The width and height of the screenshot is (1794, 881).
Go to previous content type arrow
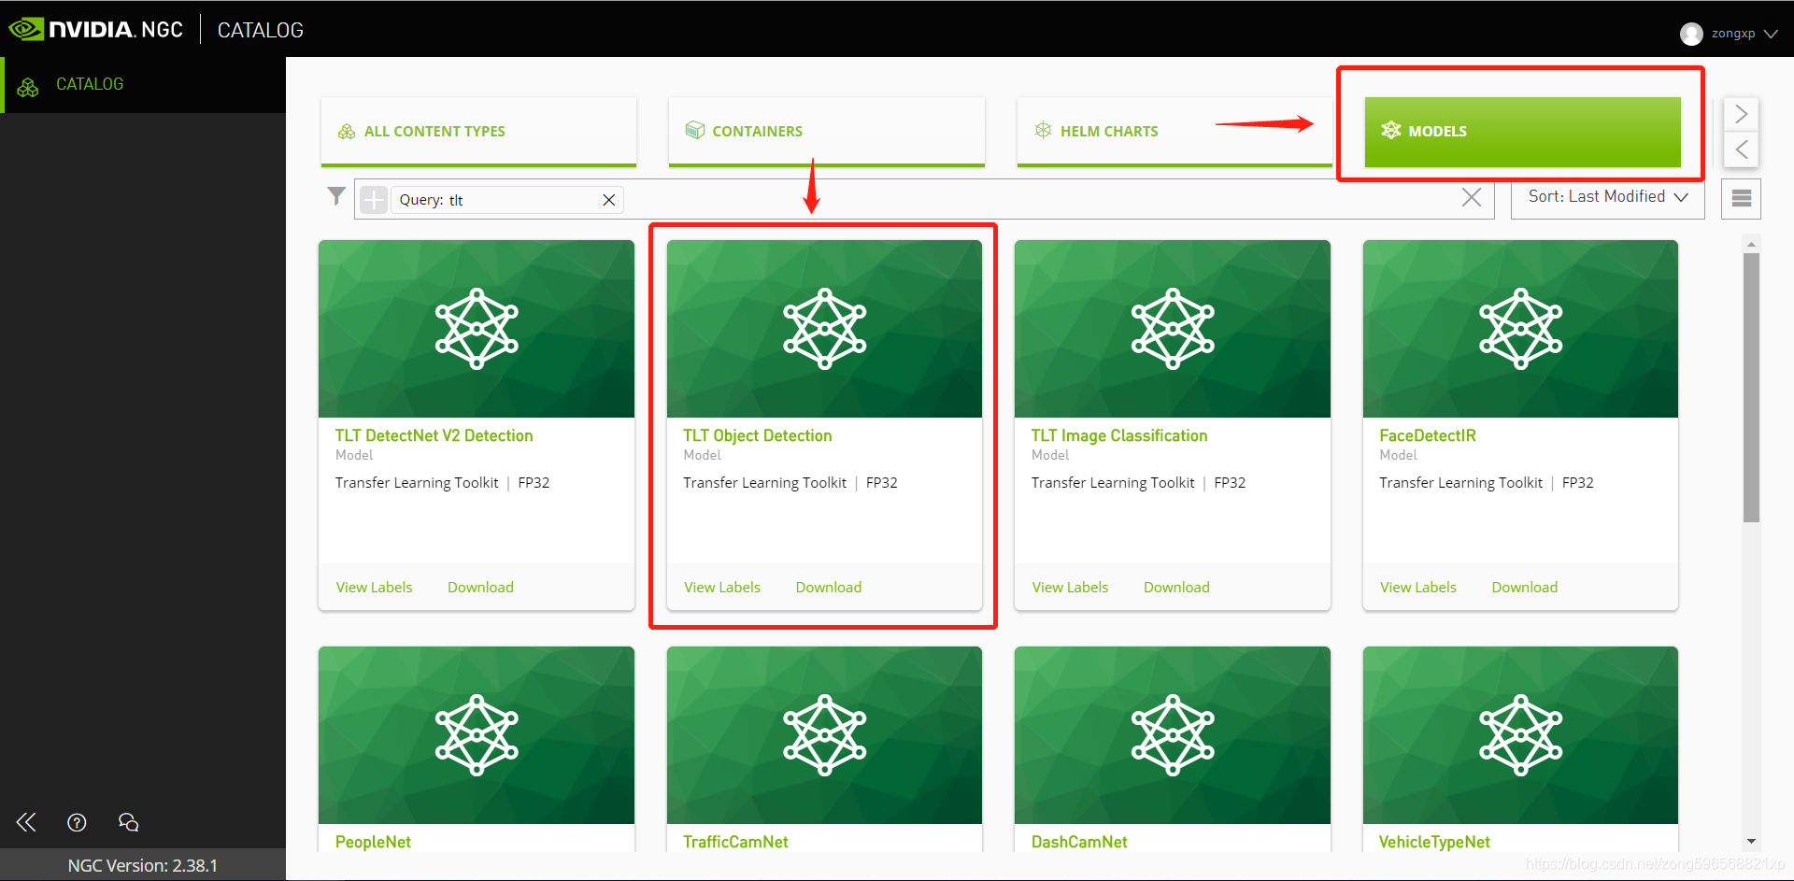1742,149
